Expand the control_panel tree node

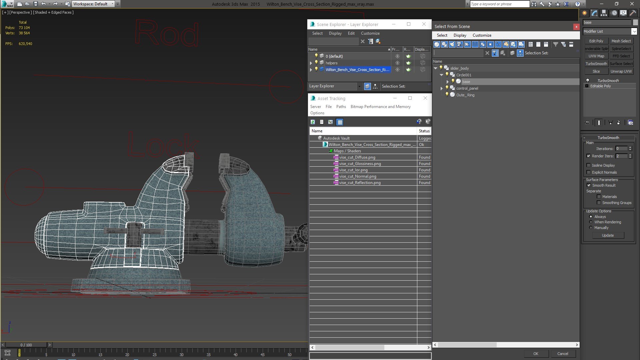[442, 88]
